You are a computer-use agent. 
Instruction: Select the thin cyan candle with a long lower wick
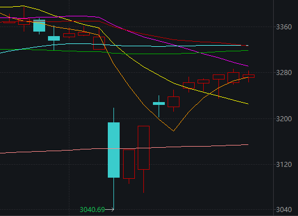click(54, 38)
